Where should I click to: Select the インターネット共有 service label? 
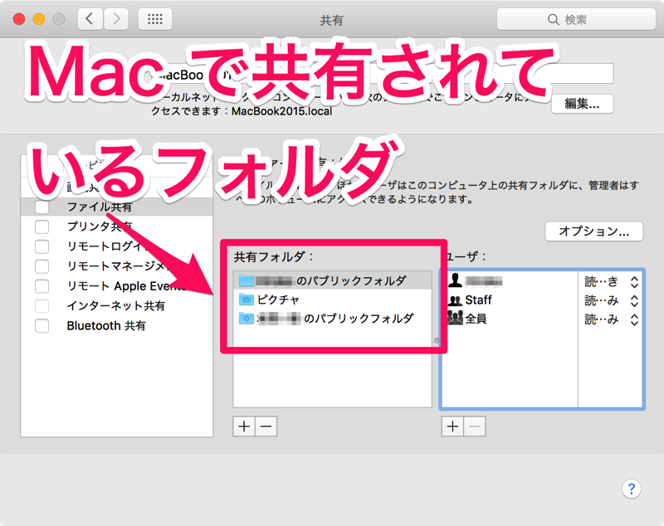tap(116, 306)
